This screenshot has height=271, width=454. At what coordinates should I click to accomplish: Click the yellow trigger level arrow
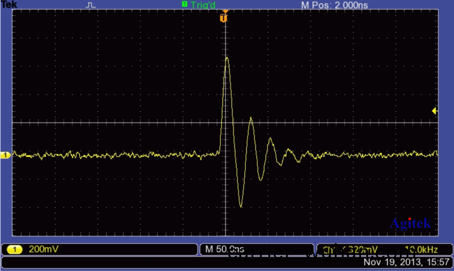pyautogui.click(x=434, y=111)
